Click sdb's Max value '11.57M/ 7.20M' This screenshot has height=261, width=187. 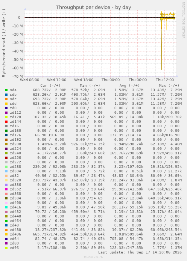point(166,95)
